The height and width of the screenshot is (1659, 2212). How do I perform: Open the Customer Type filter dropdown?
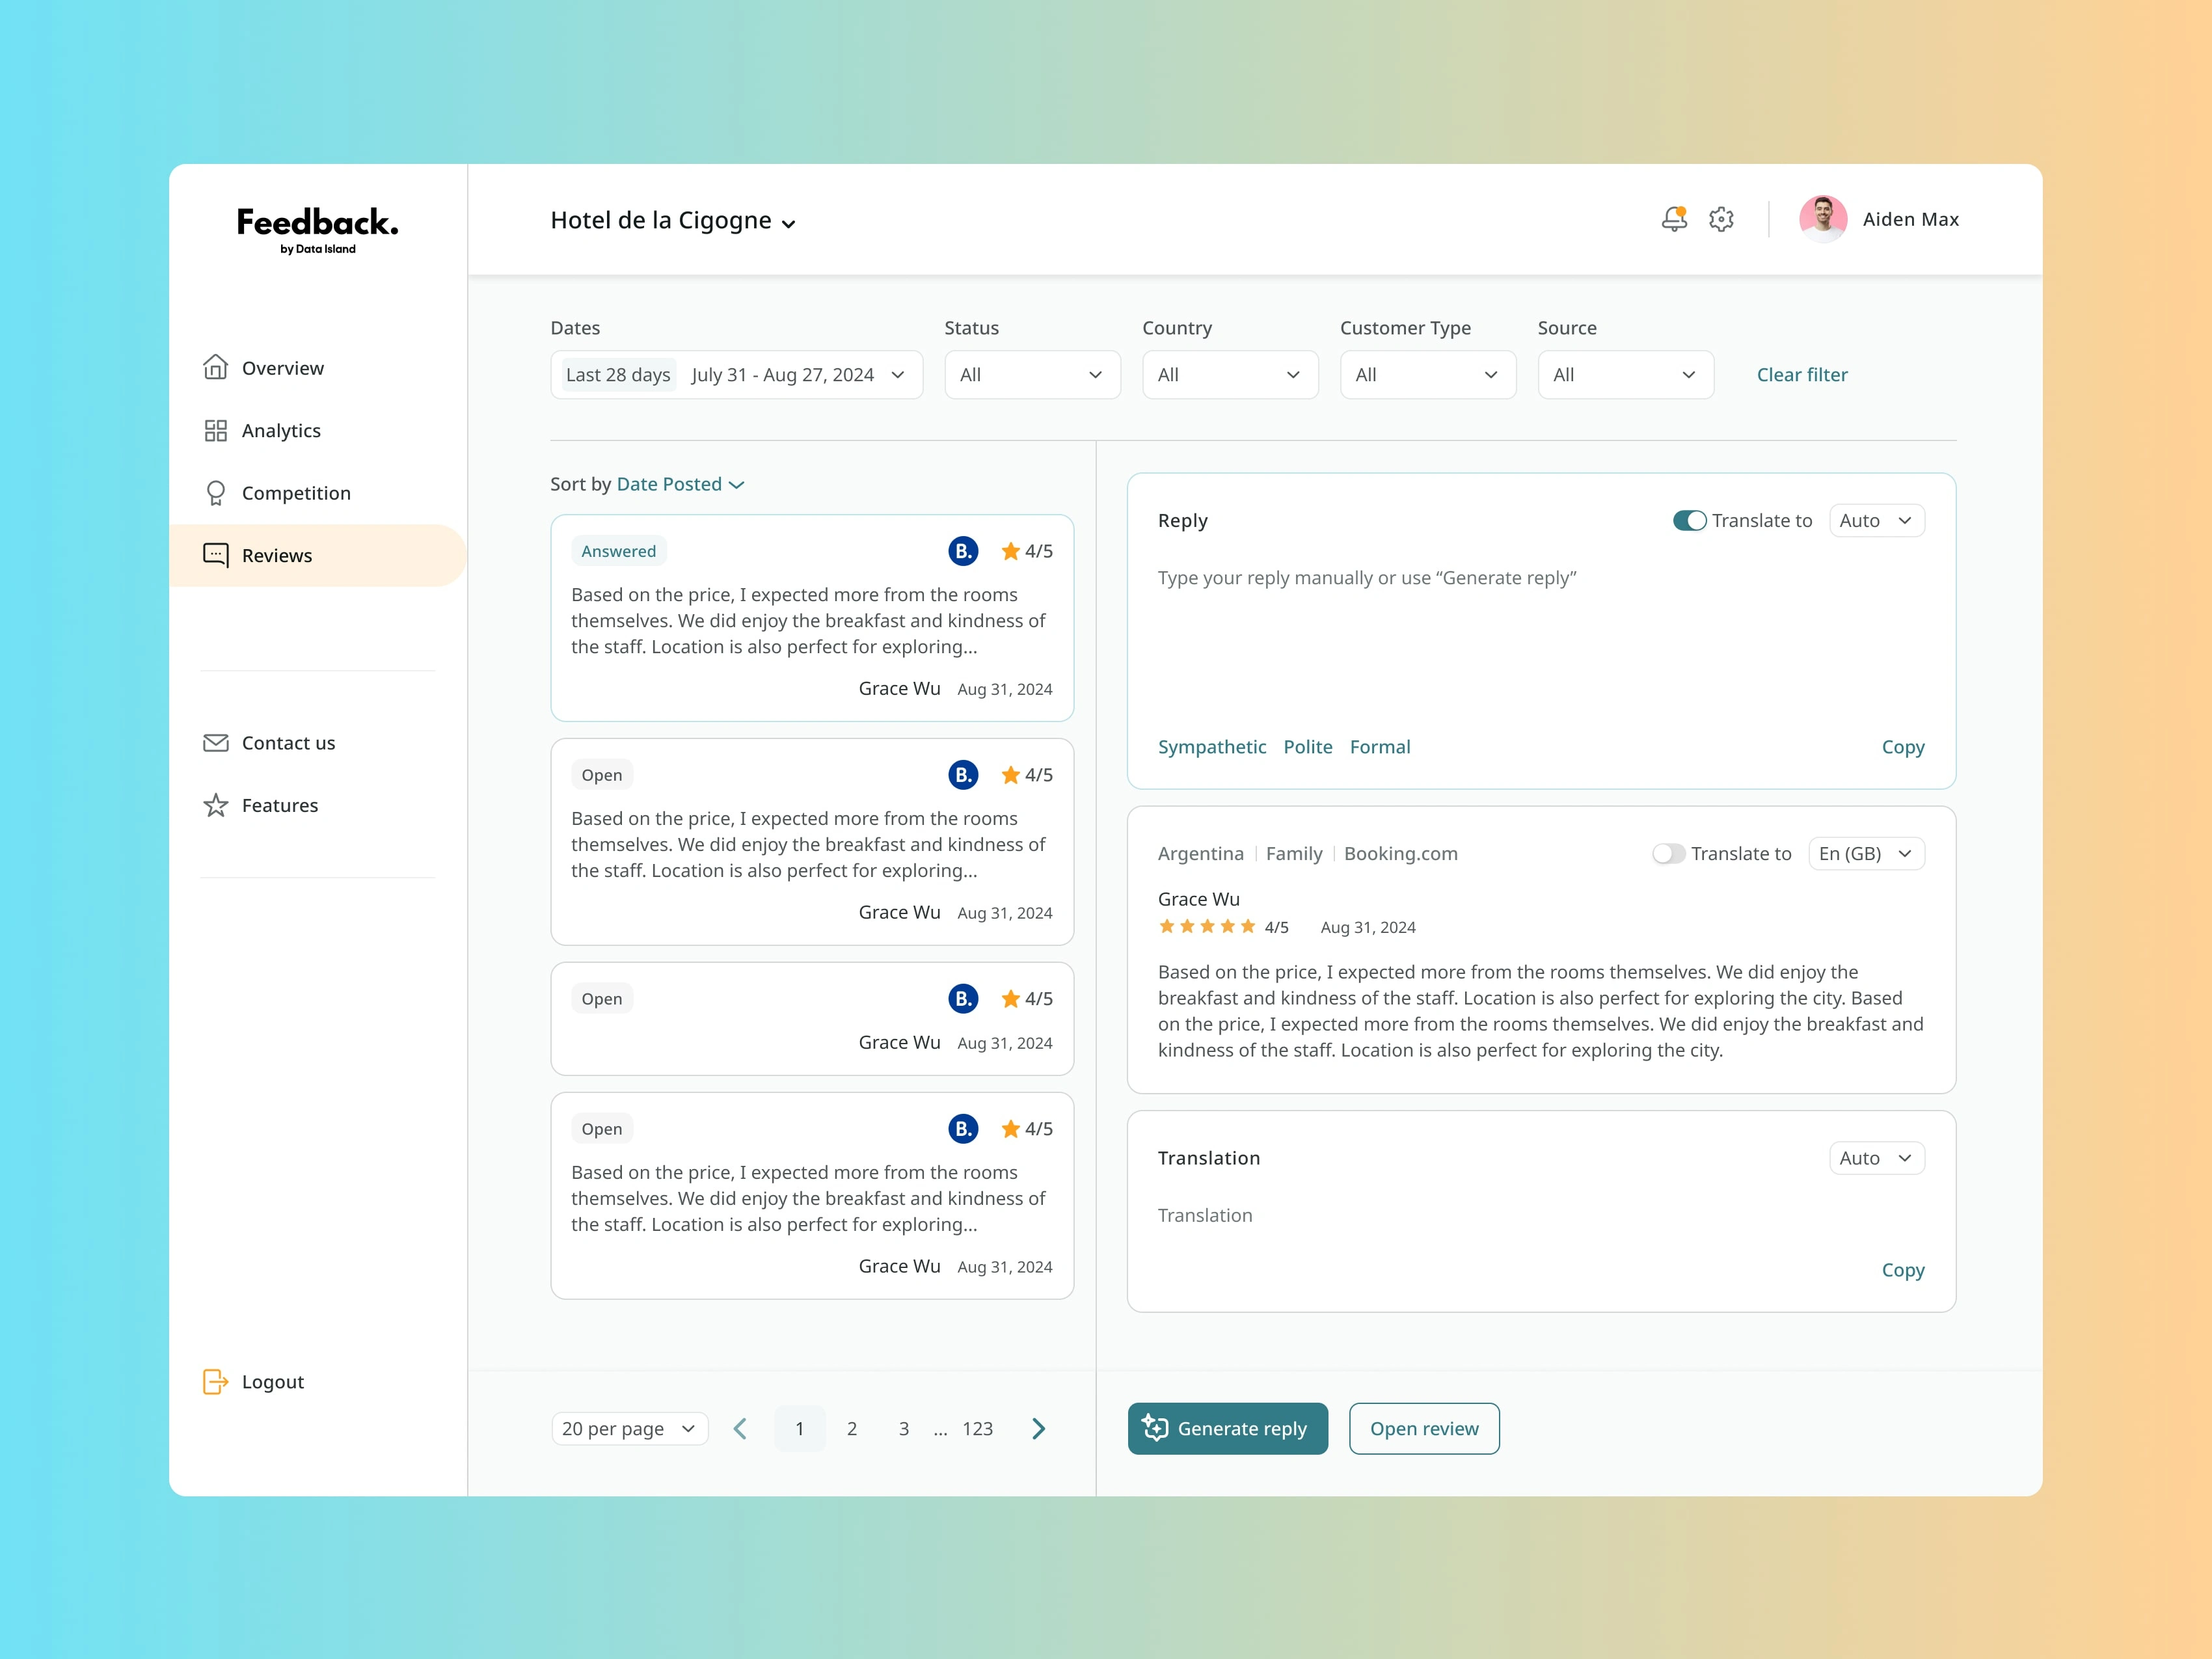tap(1428, 375)
